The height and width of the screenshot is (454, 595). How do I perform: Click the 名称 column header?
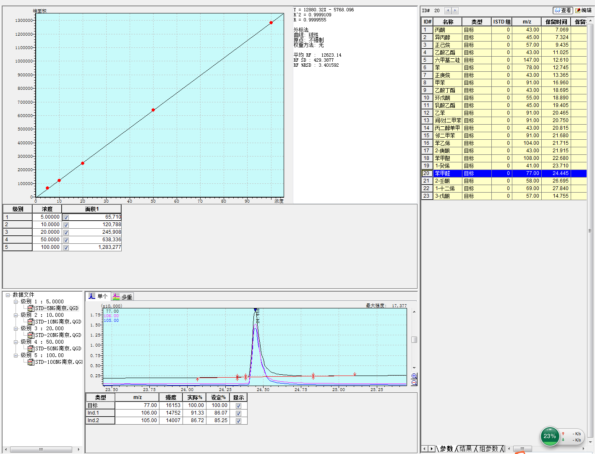pos(448,22)
